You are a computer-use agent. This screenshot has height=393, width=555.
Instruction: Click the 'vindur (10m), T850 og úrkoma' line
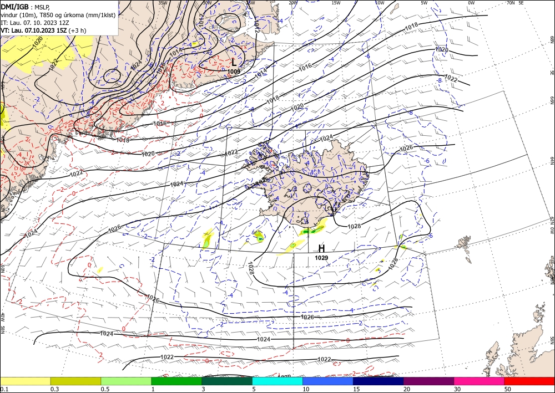coord(58,15)
